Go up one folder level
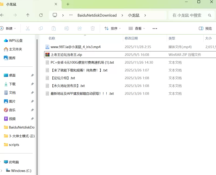This screenshot has height=175, width=216. coord(28,15)
